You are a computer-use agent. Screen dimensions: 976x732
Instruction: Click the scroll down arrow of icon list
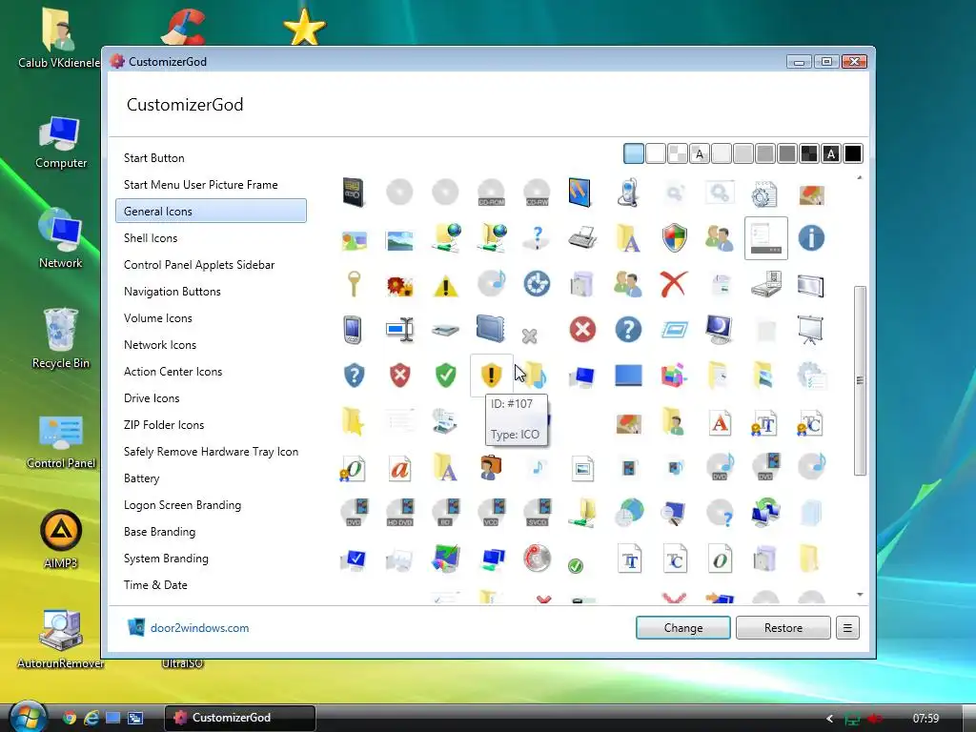tap(860, 595)
